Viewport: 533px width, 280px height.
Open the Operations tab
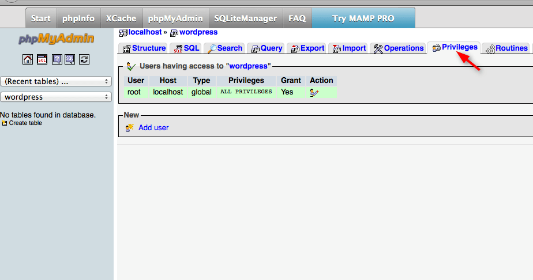pos(398,48)
